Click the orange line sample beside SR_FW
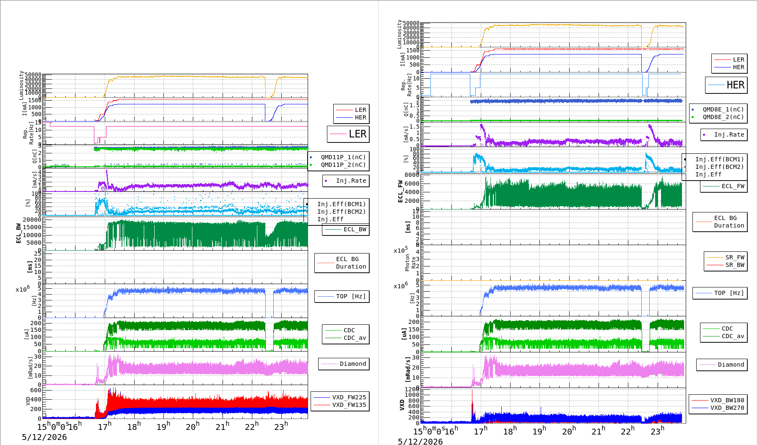 715,257
